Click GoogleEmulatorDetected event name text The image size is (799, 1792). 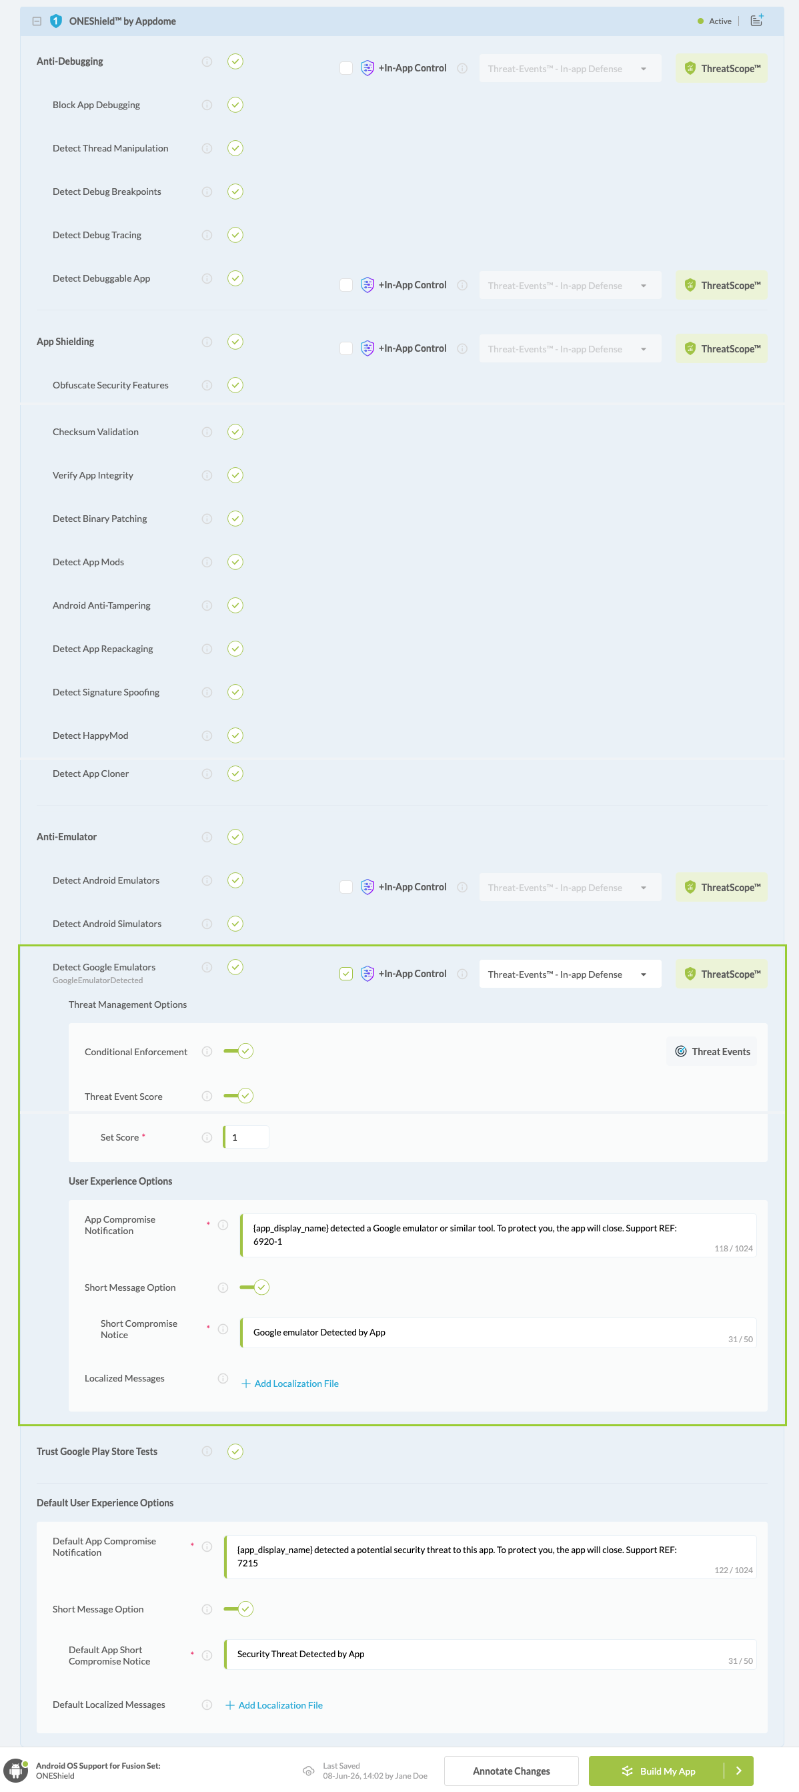coord(98,980)
